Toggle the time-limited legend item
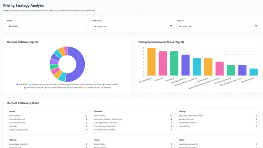Screen dimensions: 263x148 point(22,84)
